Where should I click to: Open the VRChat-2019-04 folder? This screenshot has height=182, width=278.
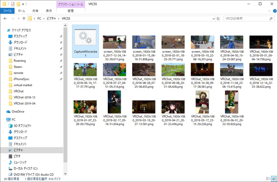[x=24, y=103]
